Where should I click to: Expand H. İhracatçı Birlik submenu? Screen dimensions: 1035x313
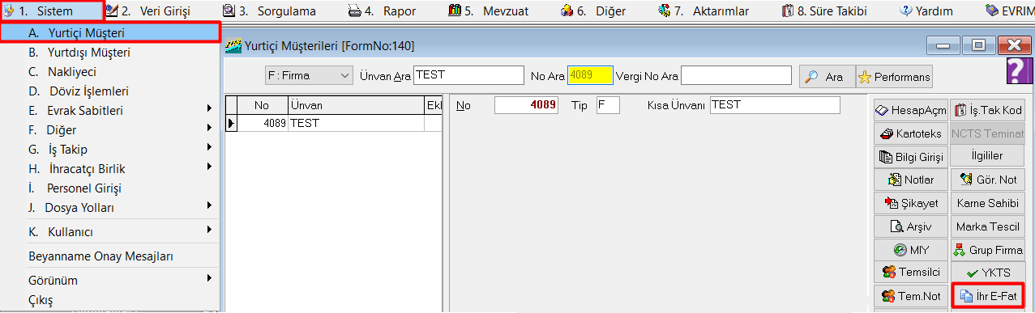[x=110, y=169]
